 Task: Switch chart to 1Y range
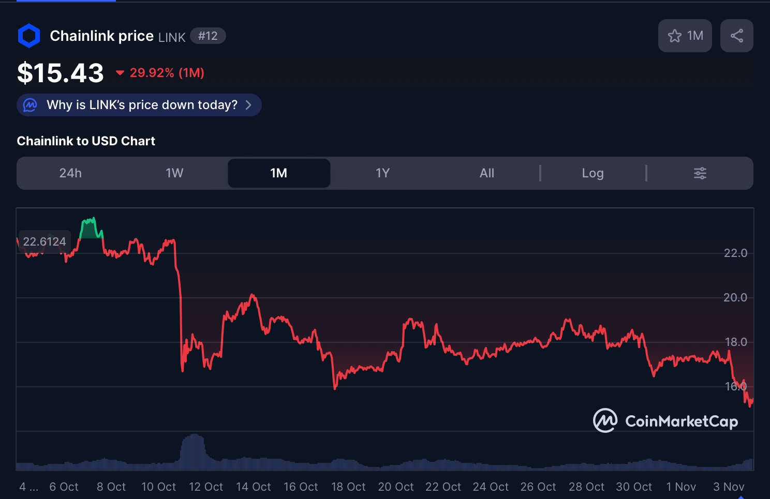point(383,173)
